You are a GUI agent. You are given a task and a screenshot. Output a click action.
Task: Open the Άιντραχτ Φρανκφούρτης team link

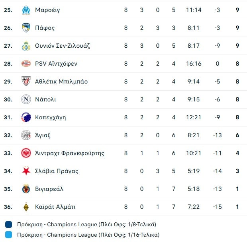pyautogui.click(x=70, y=153)
